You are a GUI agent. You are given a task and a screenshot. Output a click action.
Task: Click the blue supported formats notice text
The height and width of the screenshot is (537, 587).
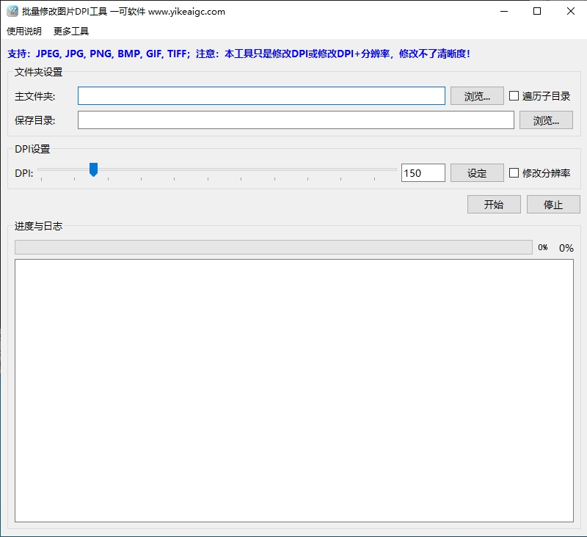point(238,54)
